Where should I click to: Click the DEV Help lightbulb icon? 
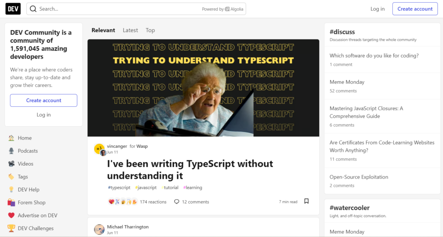(x=11, y=189)
